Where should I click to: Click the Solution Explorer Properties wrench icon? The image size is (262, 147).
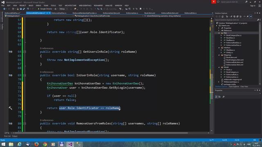[248, 16]
